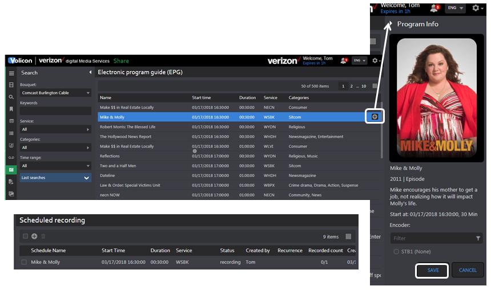The width and height of the screenshot is (491, 290).
Task: Expand the Categories All selector
Action: point(55,148)
